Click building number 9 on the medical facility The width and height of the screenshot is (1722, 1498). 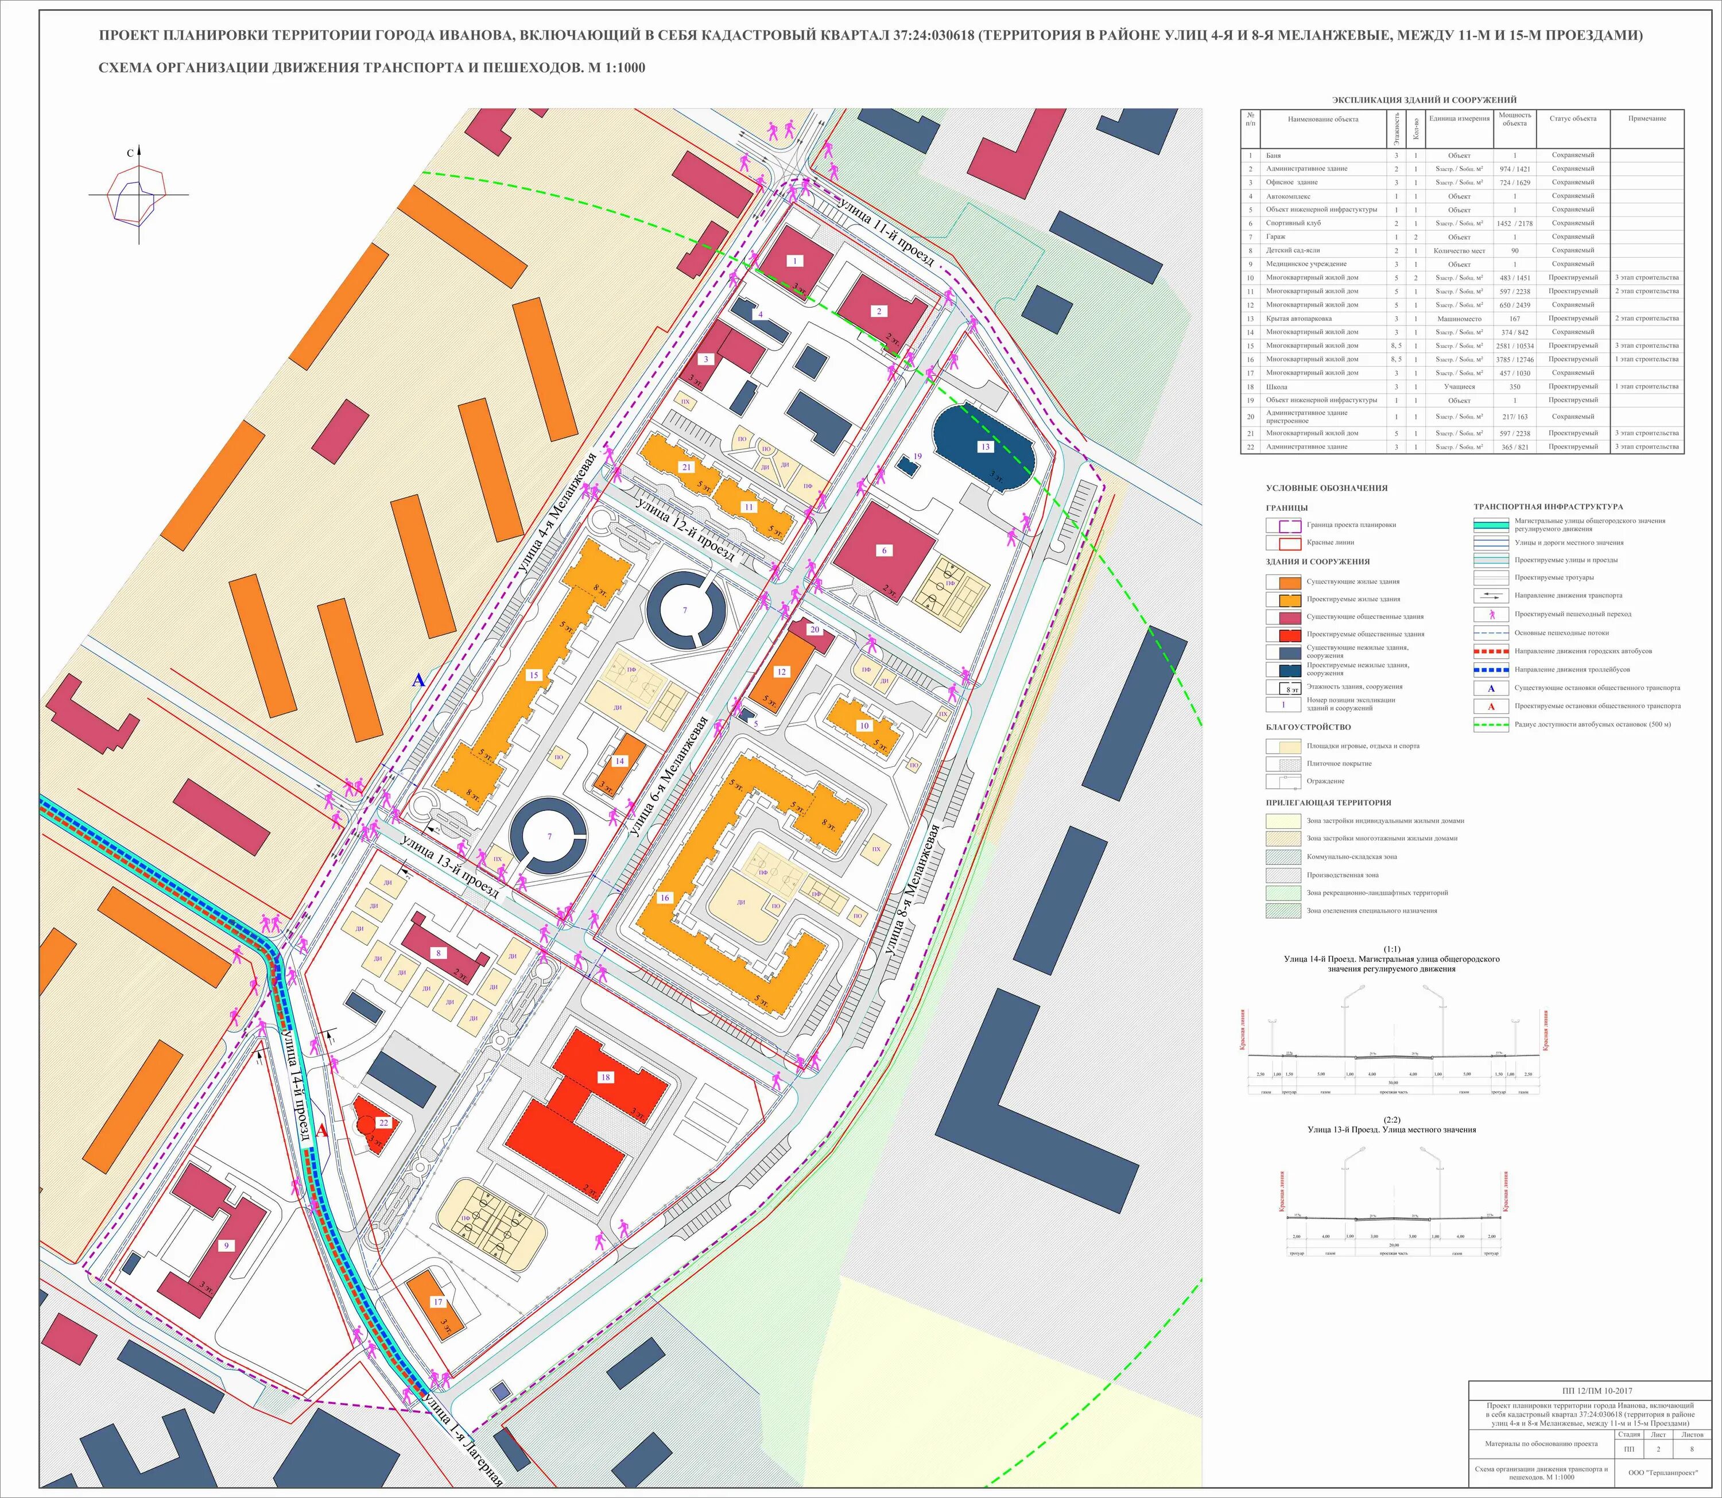coord(226,1245)
